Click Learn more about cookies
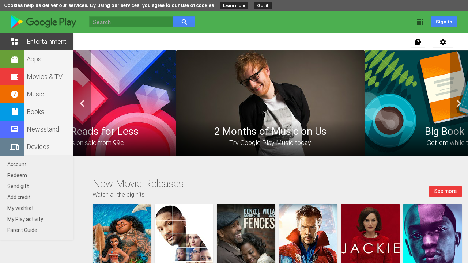The image size is (468, 263). tap(234, 5)
